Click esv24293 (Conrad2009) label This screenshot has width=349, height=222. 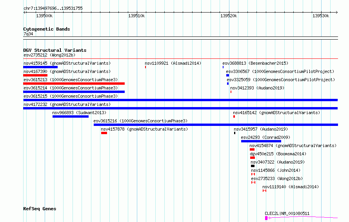coord(265,137)
